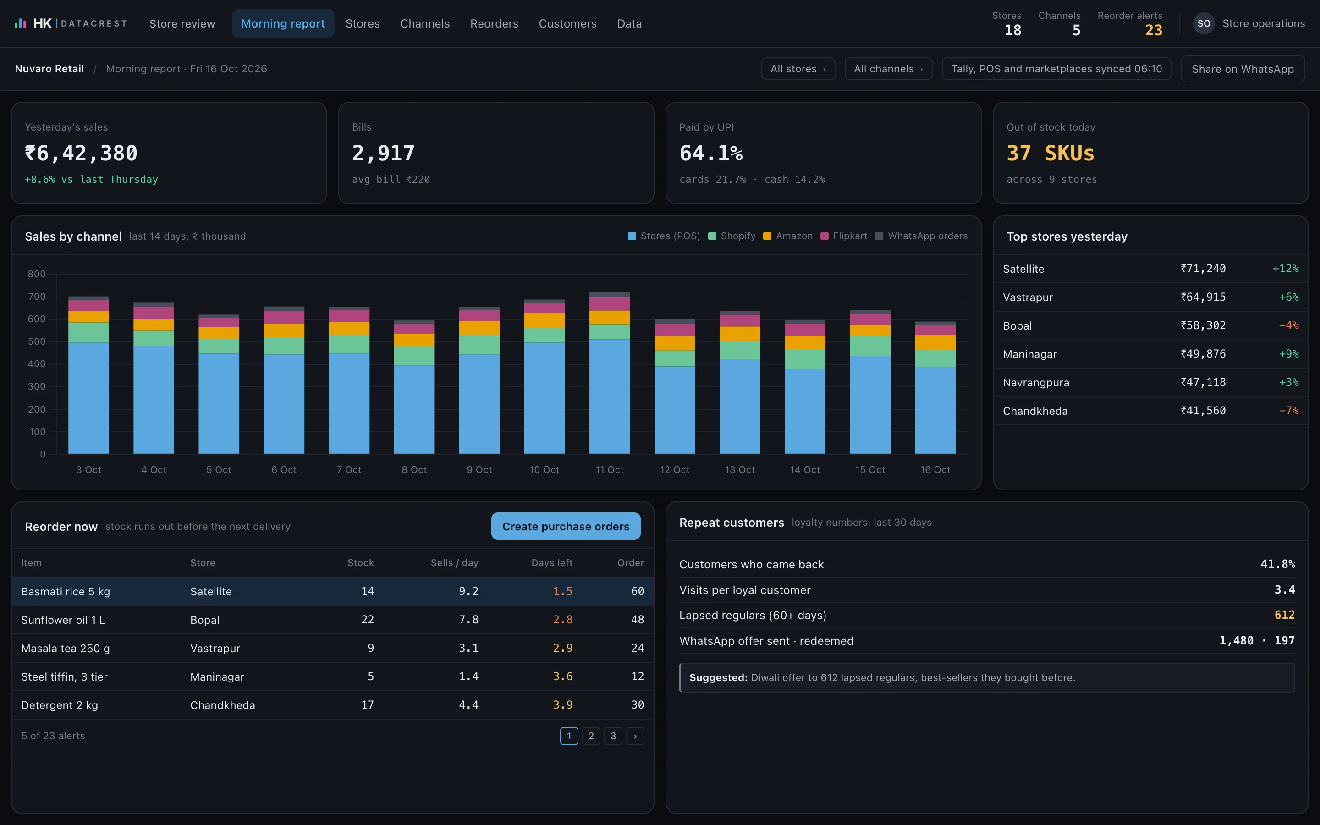Click the sync status chip showing 06:10

1056,69
